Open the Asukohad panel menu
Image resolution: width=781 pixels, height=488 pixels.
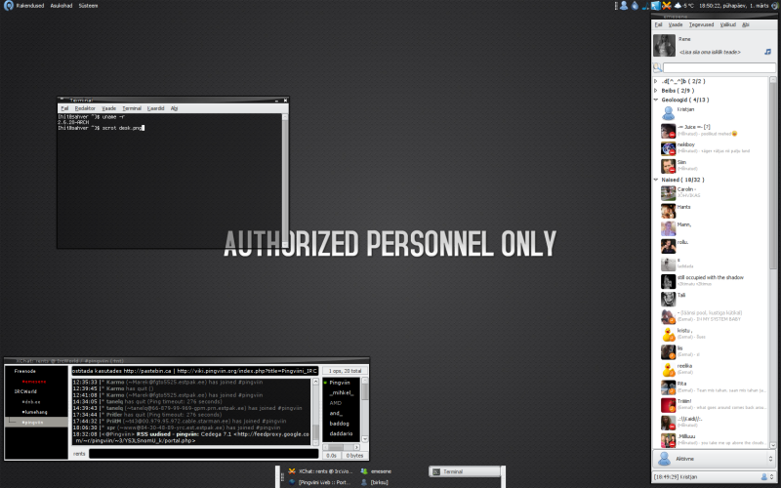coord(62,6)
